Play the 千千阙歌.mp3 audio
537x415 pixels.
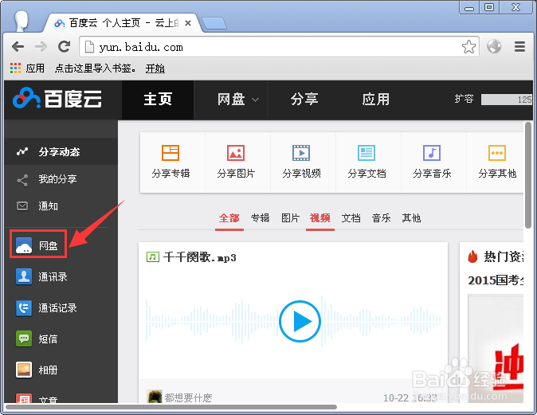click(x=300, y=321)
